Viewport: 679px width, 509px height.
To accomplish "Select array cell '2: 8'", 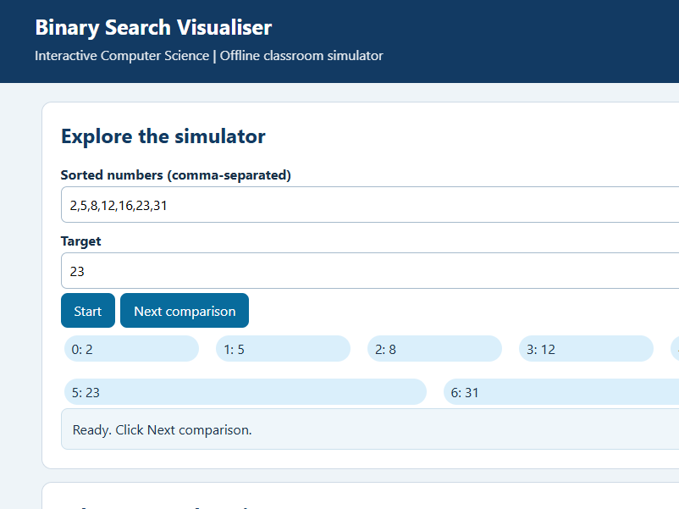I will coord(435,349).
